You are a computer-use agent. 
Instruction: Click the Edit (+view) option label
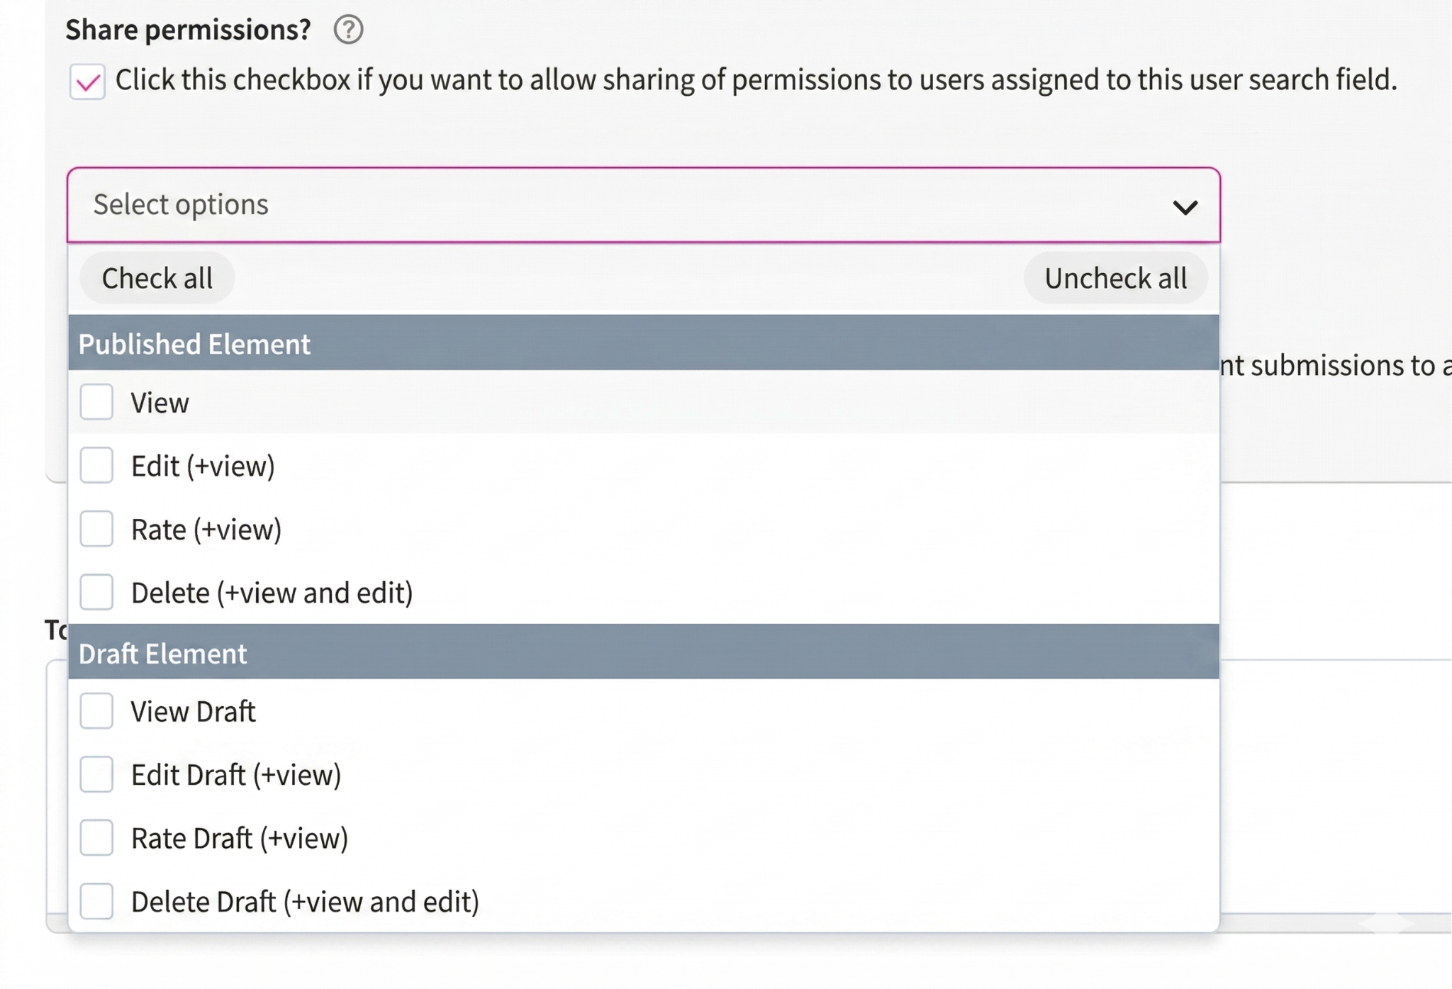(203, 466)
